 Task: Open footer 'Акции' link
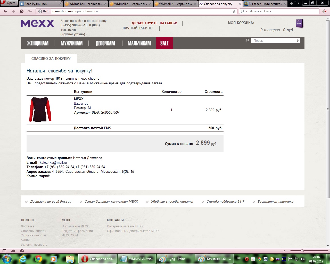pos(25,240)
